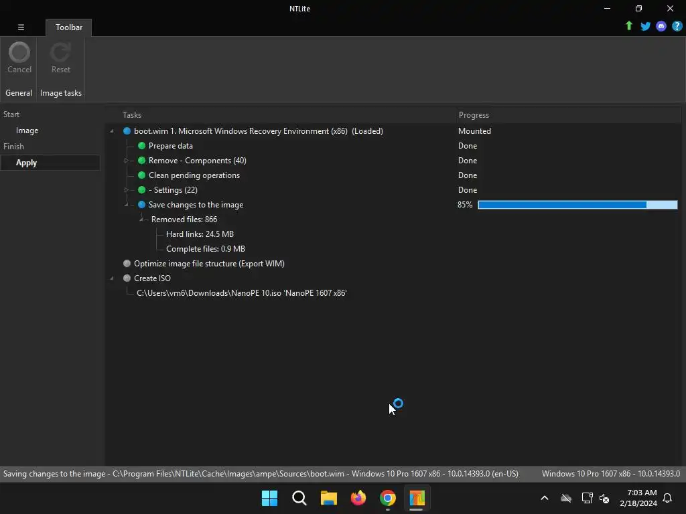Screen dimensions: 686x514
Task: Click the General toolbar group label
Action: coord(19,93)
